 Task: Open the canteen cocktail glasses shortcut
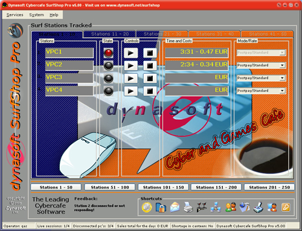click(x=201, y=207)
